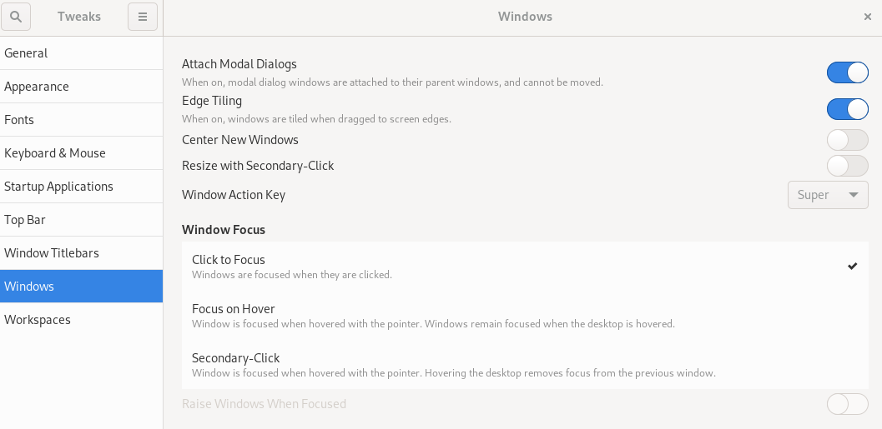Select Secondary-Click focus mode

[x=517, y=365]
